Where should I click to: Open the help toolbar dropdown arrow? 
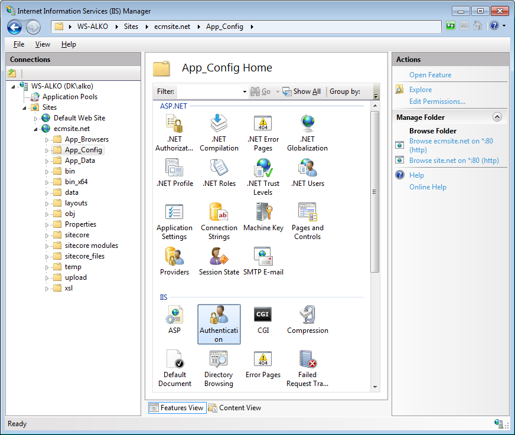click(504, 25)
